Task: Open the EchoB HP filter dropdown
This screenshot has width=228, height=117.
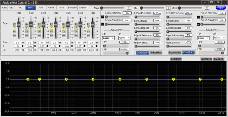Action: click(x=203, y=38)
